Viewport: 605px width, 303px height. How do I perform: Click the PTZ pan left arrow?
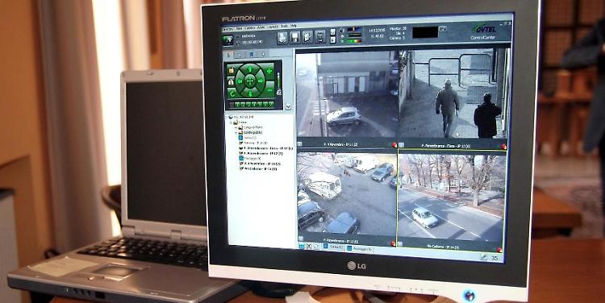[x=240, y=81]
